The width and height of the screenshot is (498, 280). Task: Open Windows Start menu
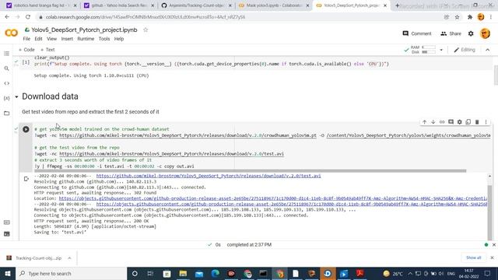click(x=8, y=273)
